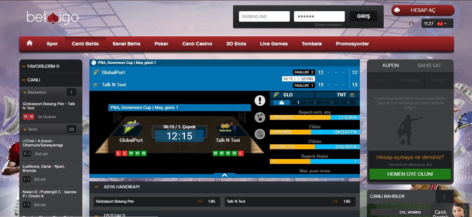Click Hemen Üye Olun button

410,174
